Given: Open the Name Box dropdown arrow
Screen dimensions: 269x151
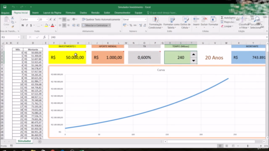Looking at the screenshot, I should 18,37.
